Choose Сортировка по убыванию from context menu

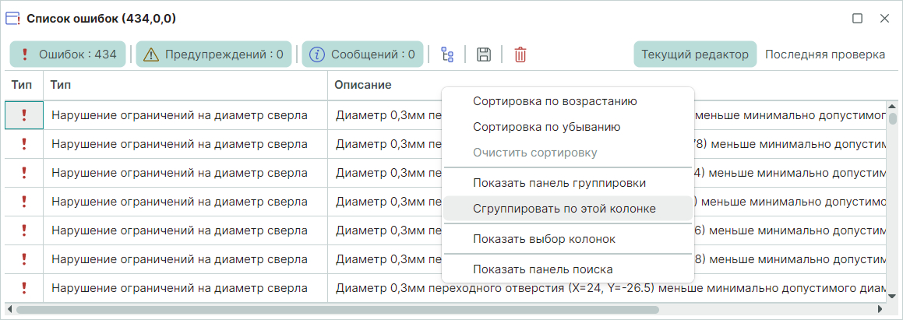567,127
